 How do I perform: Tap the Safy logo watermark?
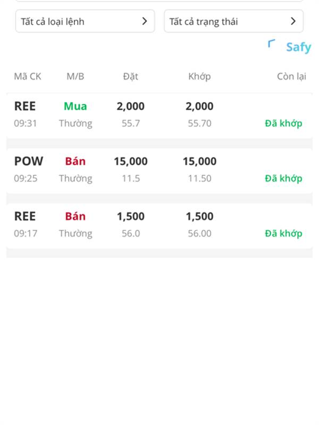point(298,47)
